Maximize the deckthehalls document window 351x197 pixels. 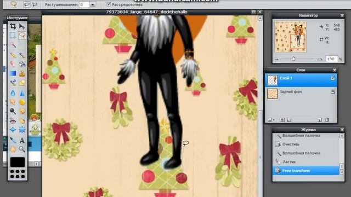pos(253,12)
